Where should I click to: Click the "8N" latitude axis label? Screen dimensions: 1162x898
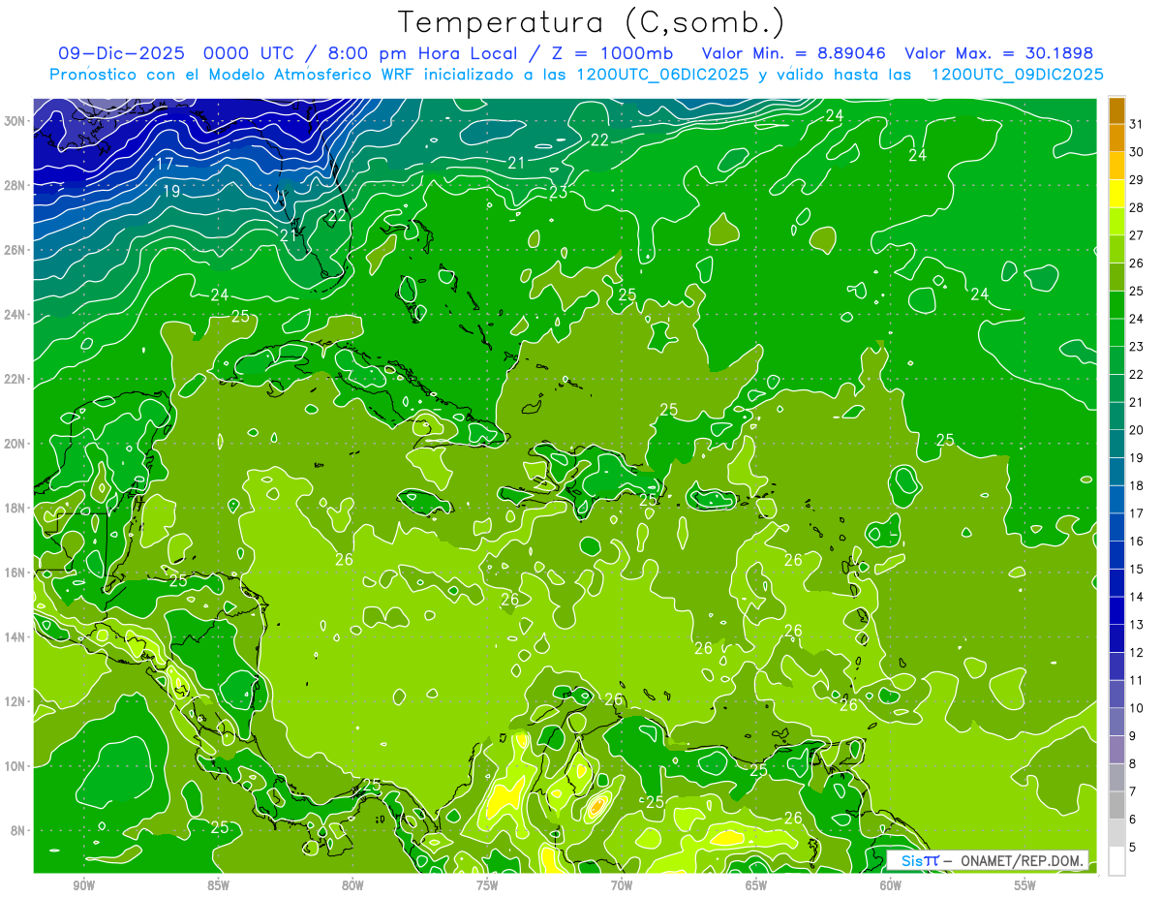[19, 830]
